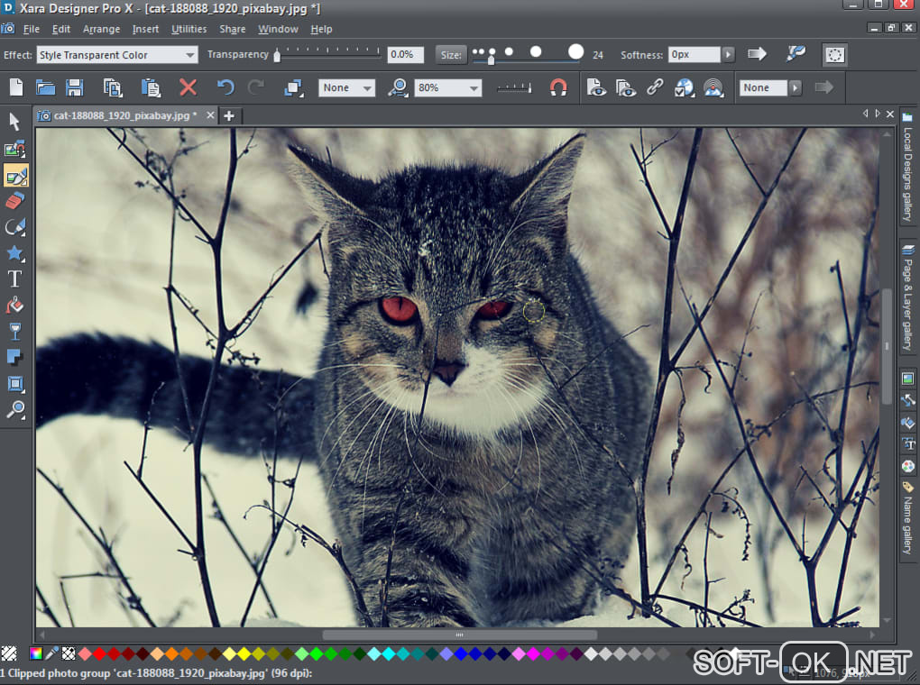Open the Insert menu

click(145, 29)
